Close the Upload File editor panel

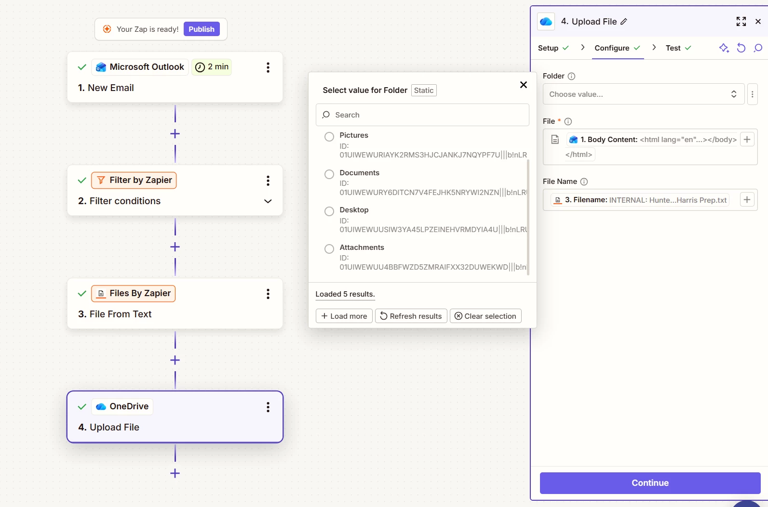coord(758,22)
